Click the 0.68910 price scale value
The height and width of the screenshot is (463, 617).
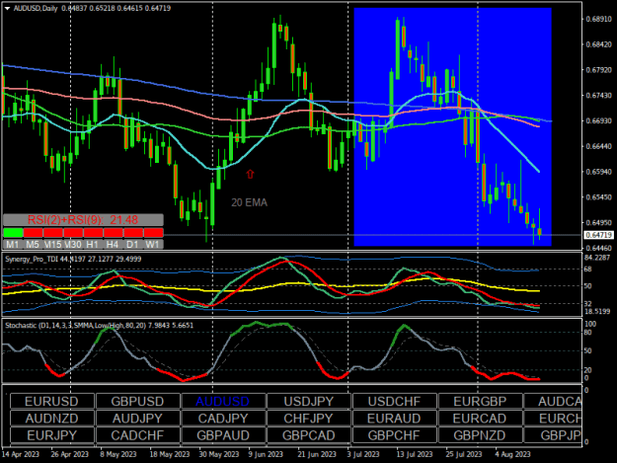coord(598,19)
